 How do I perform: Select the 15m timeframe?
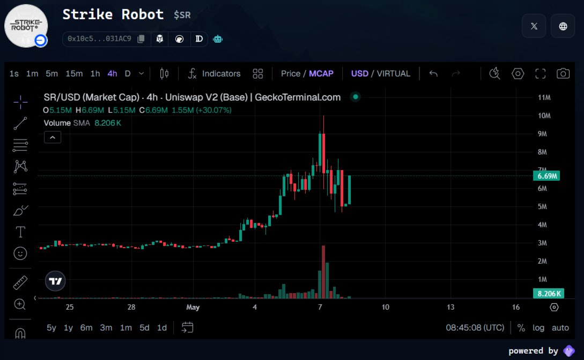pyautogui.click(x=74, y=74)
